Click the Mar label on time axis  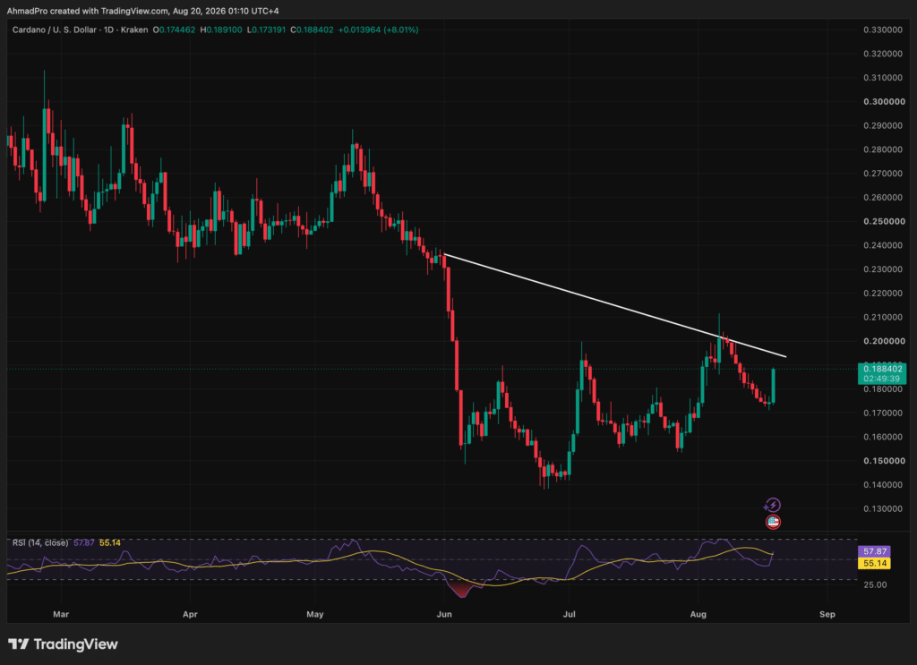tap(61, 614)
